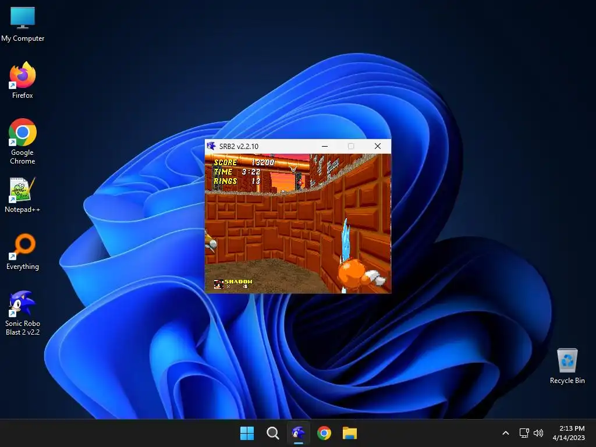Click the rings count 13
596x447 pixels.
(256, 182)
